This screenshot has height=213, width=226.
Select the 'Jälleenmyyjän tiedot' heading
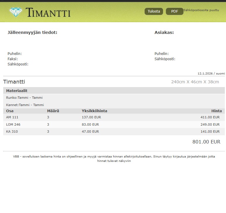click(32, 32)
